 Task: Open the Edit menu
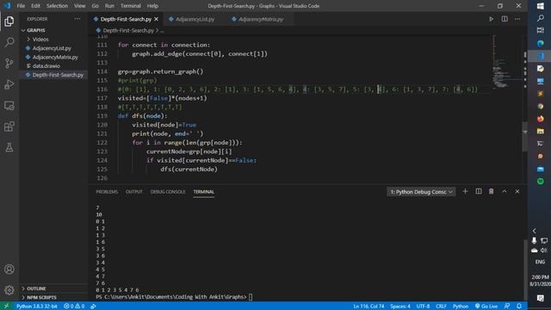(x=35, y=6)
